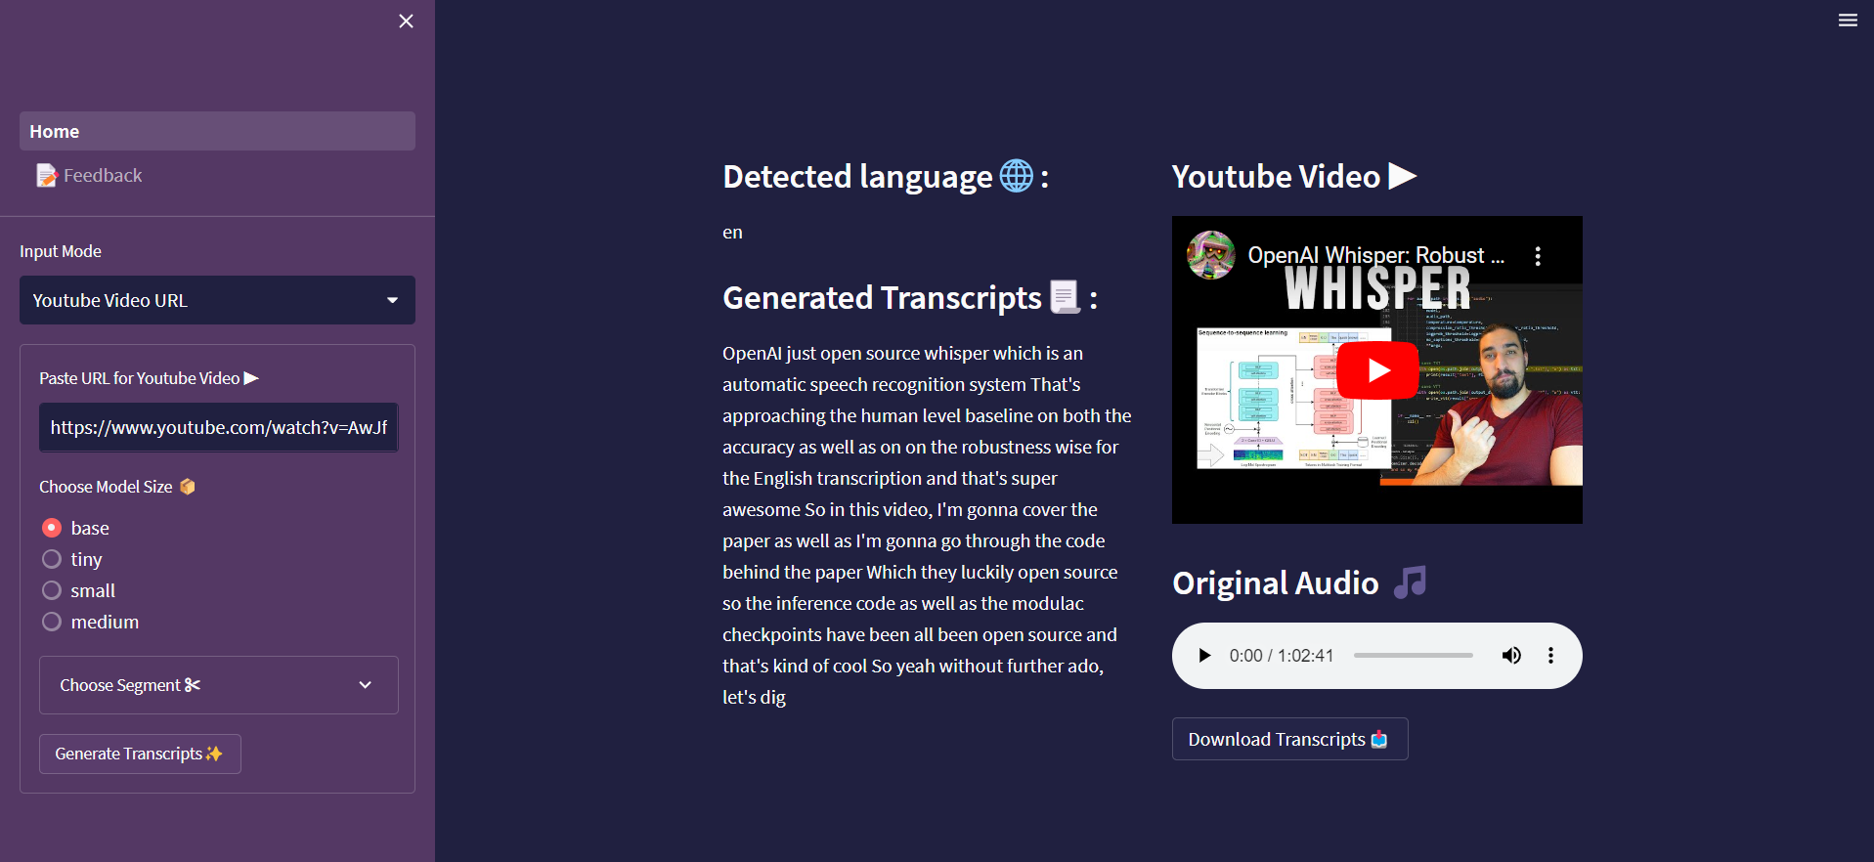Click the audio progress slider
The image size is (1874, 862).
click(x=1413, y=656)
